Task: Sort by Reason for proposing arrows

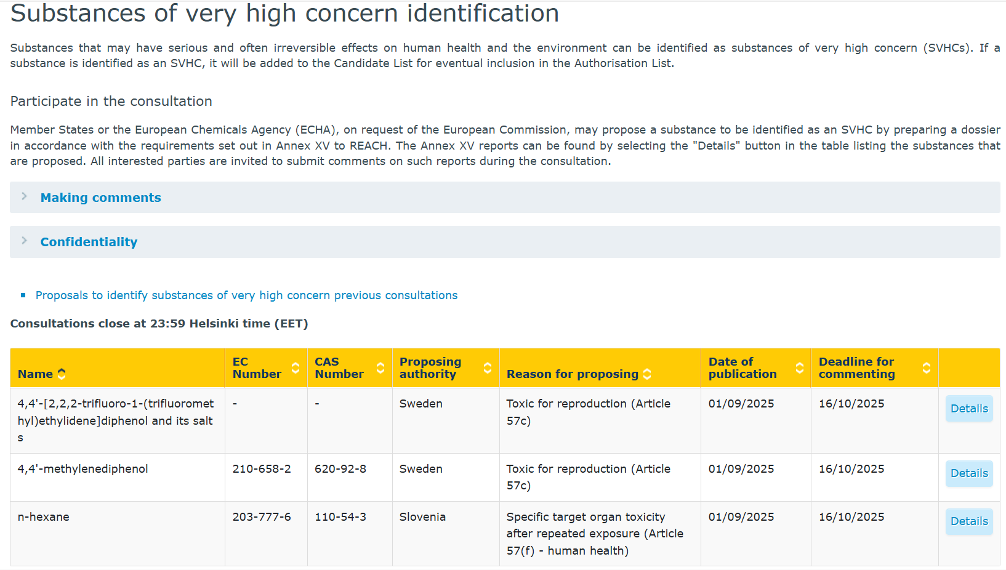Action: coord(647,374)
